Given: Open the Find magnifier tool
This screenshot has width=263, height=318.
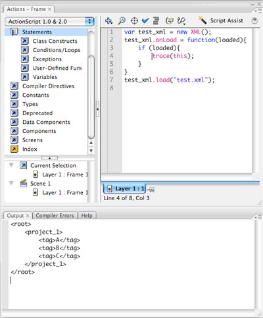Looking at the screenshot, I should click(122, 21).
